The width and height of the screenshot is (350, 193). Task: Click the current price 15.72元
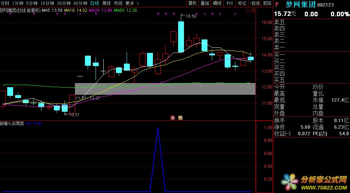click(285, 14)
